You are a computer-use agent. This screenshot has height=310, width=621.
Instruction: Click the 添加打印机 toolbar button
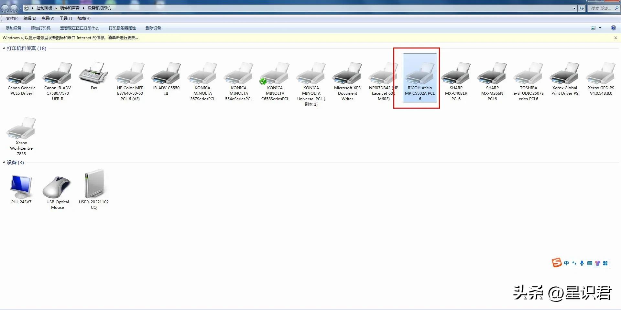click(41, 28)
